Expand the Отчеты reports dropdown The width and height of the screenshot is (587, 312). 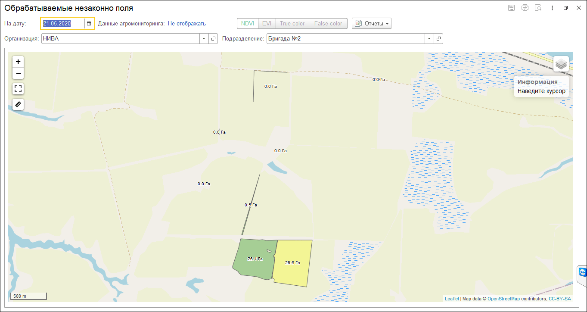point(372,23)
